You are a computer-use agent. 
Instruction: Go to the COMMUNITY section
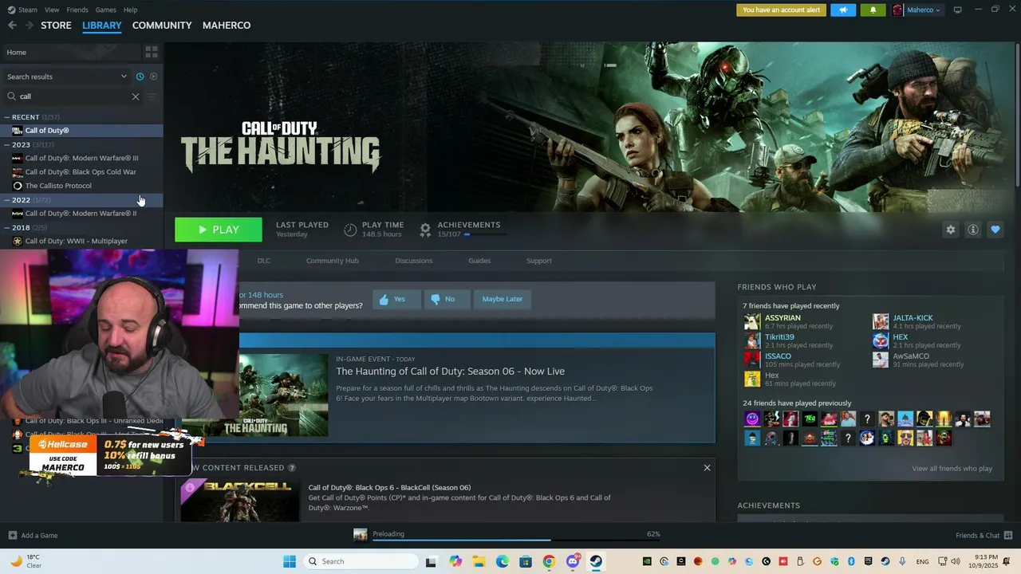pos(162,26)
